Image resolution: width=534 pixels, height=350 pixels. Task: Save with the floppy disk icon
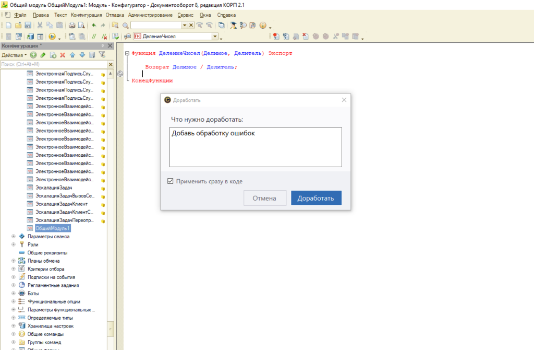click(x=28, y=25)
